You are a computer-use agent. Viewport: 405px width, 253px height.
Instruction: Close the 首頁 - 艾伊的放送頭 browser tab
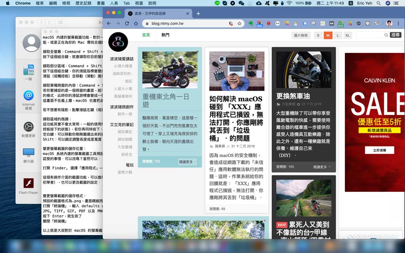[187, 13]
